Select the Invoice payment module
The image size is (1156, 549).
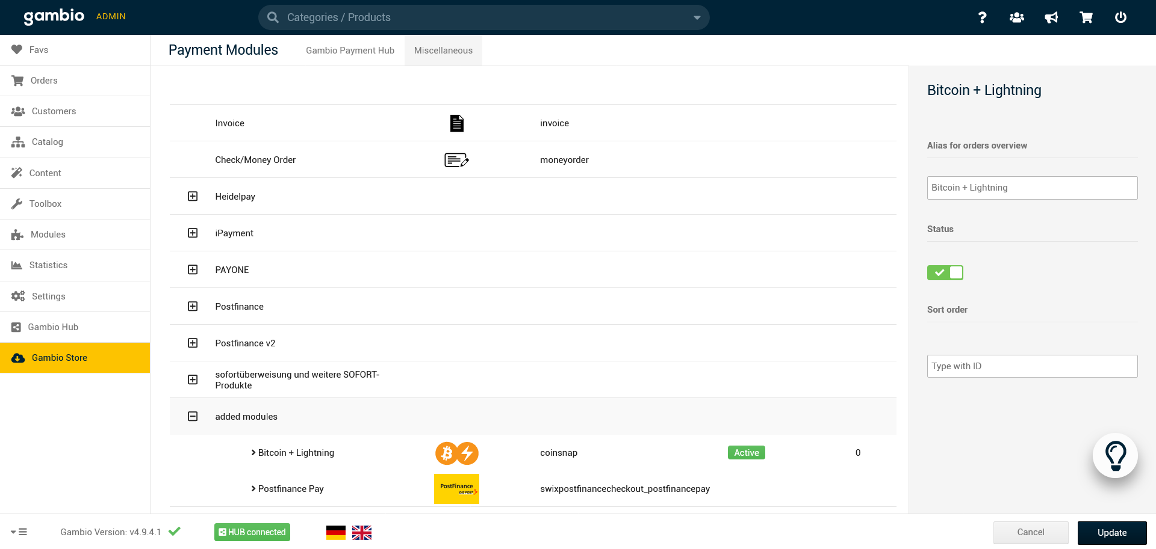533,123
